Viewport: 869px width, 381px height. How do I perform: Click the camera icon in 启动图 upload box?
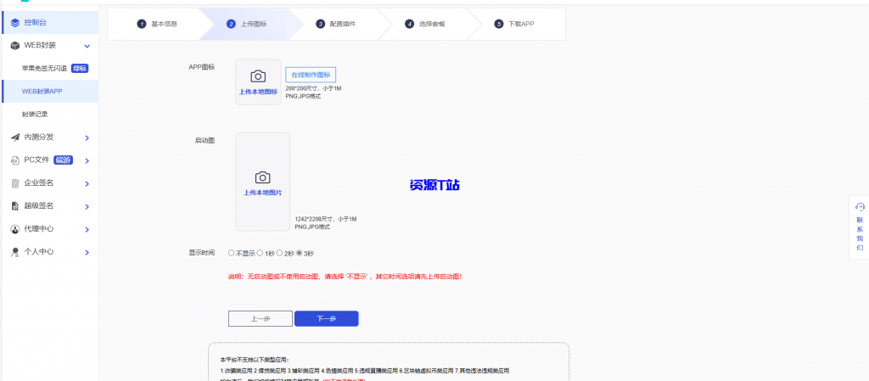[262, 177]
